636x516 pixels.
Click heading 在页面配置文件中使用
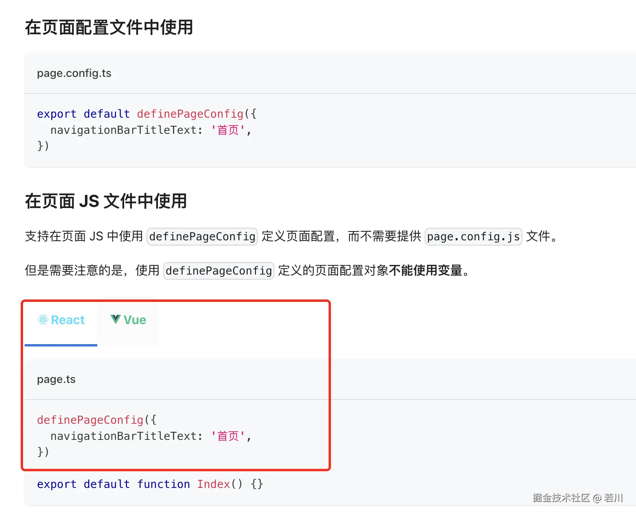[x=109, y=27]
